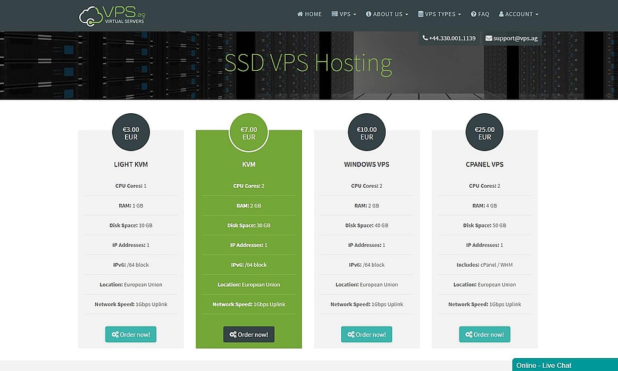Open the VPS dropdown menu
This screenshot has height=371, width=618.
click(x=344, y=14)
